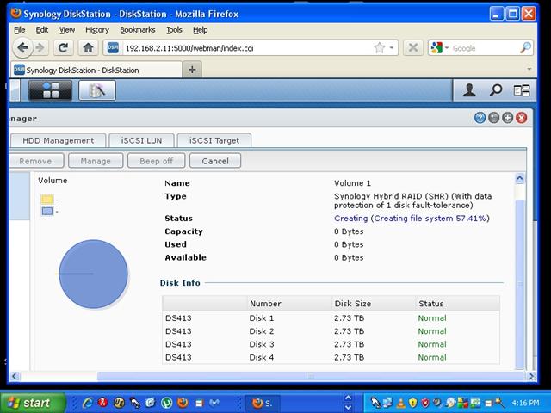Click the Beep off button
This screenshot has width=551, height=413.
click(x=156, y=161)
